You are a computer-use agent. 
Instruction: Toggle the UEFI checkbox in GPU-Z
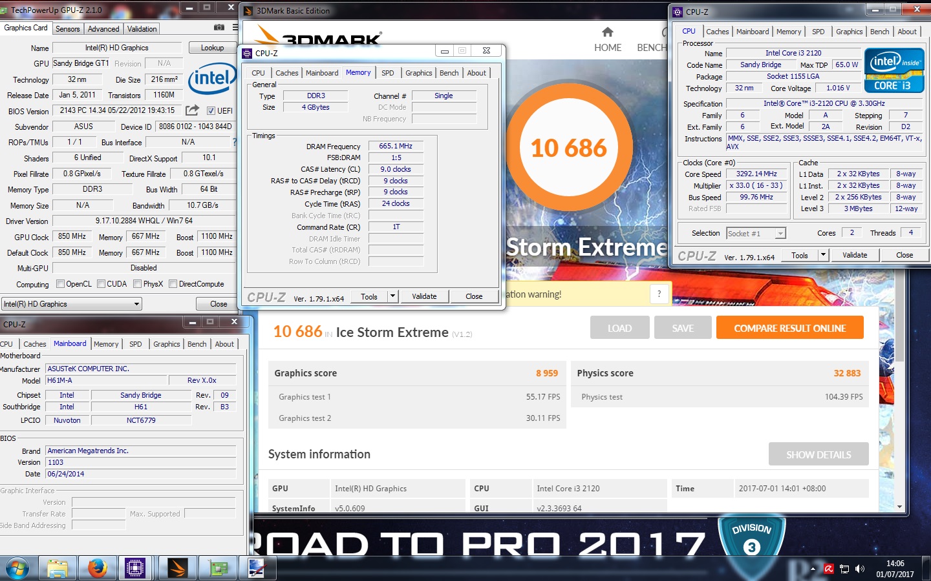(210, 110)
